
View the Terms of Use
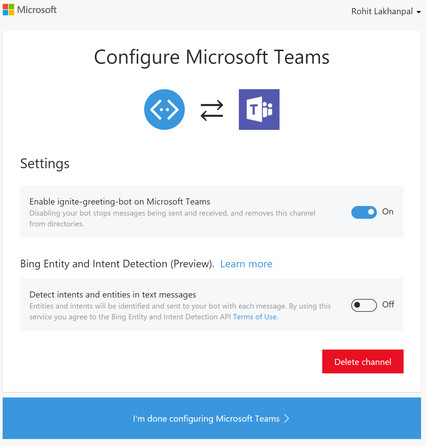(254, 317)
